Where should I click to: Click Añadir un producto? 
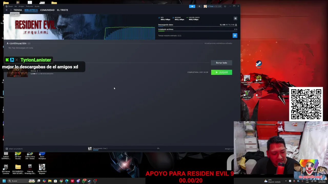click(14, 149)
